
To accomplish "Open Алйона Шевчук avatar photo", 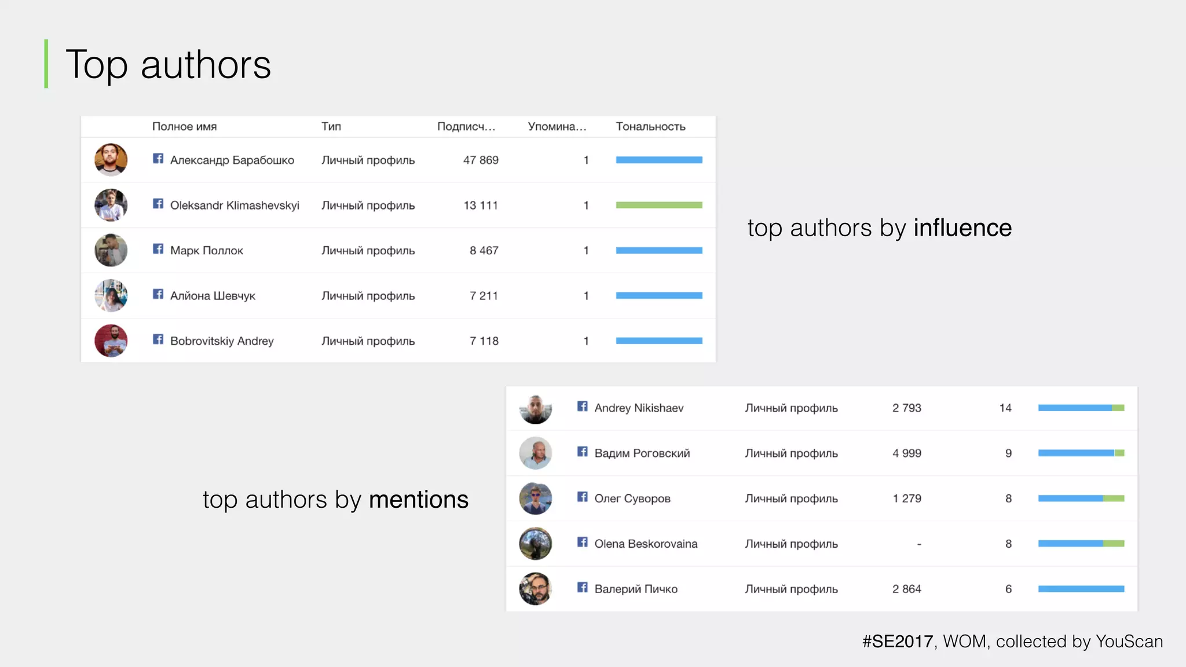I will 111,295.
